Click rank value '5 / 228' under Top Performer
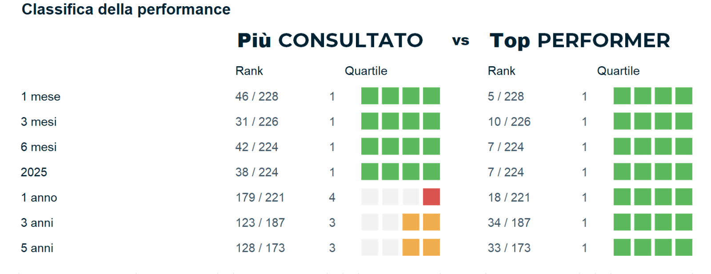 (506, 96)
